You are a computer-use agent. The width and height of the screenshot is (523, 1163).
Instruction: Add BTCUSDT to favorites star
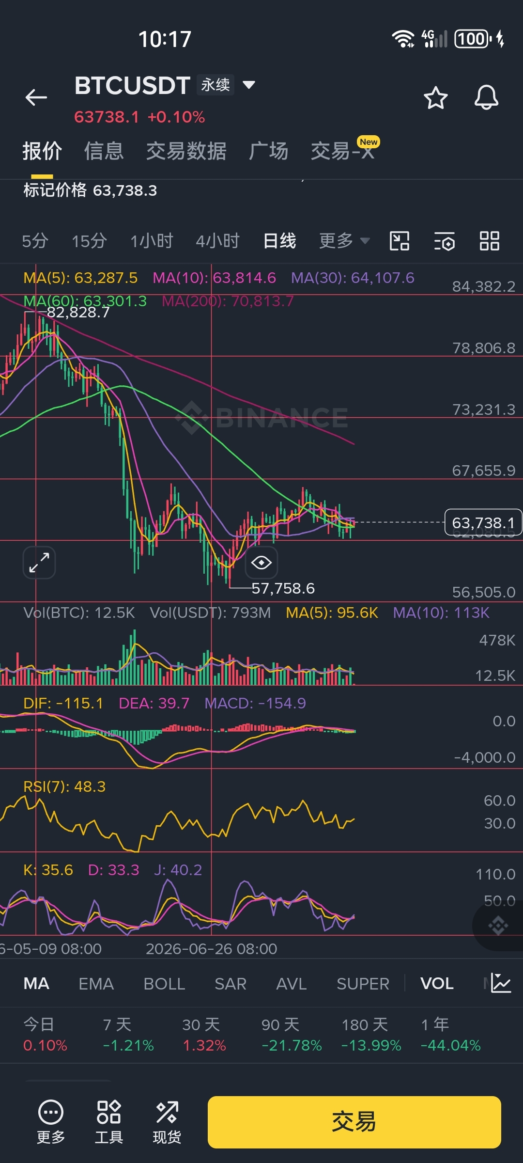point(435,98)
